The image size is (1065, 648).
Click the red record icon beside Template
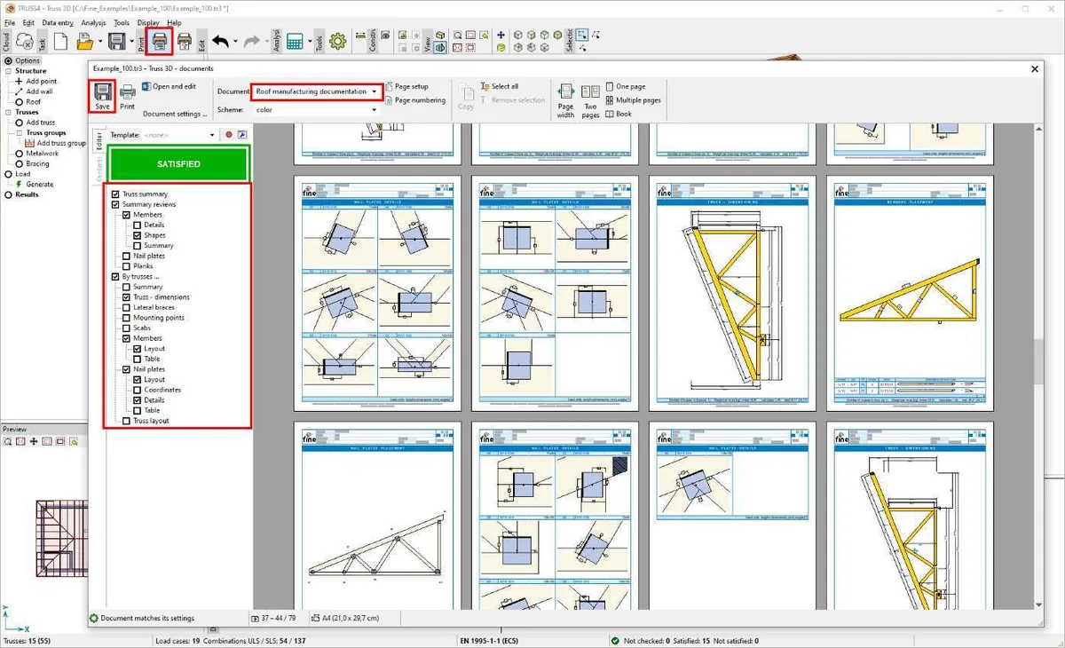pos(228,135)
